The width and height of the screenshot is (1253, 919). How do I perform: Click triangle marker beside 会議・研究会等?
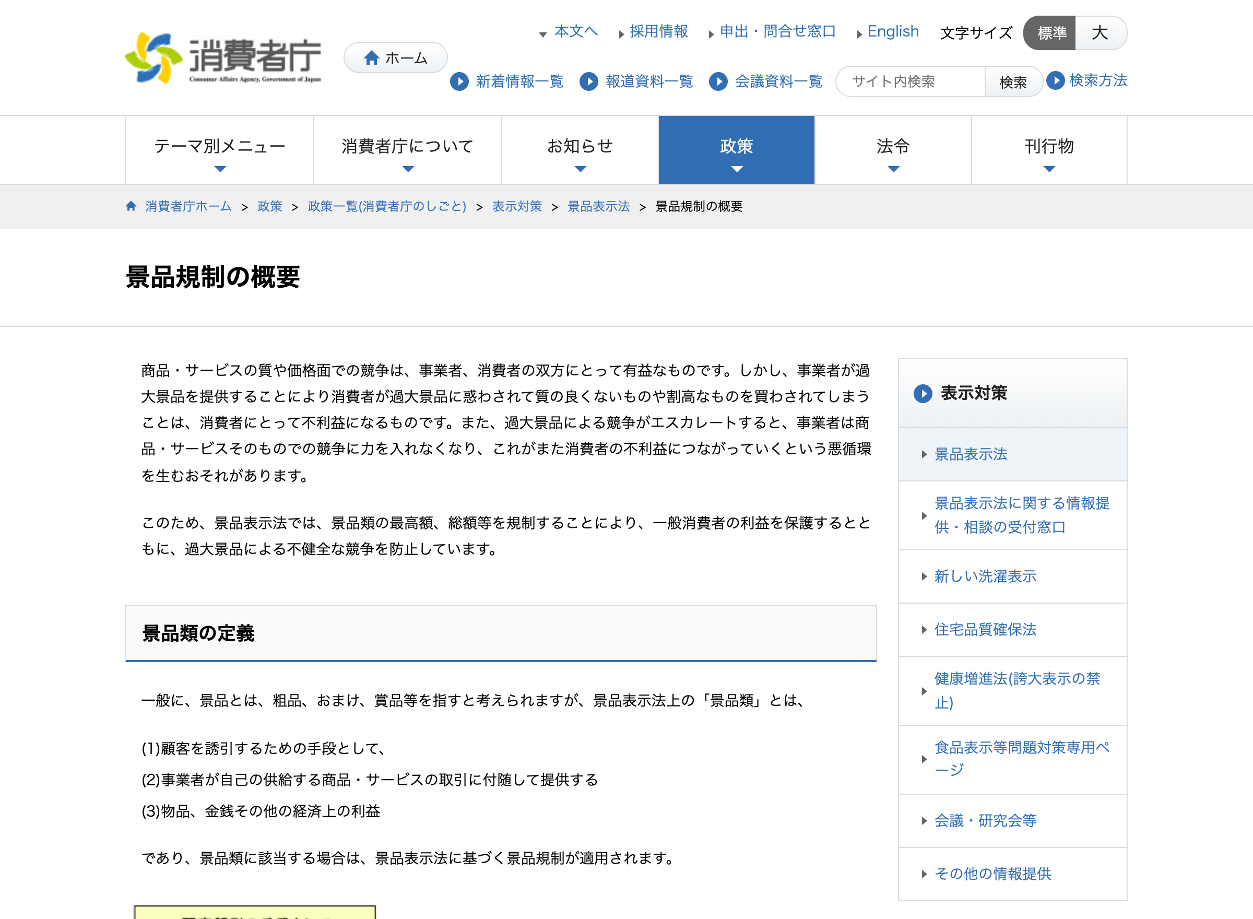point(924,820)
